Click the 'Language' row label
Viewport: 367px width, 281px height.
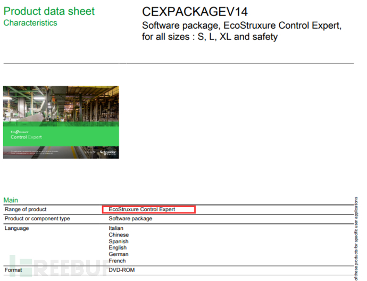click(16, 228)
